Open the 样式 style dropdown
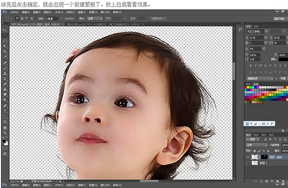The height and width of the screenshot is (188, 288). coord(95,18)
